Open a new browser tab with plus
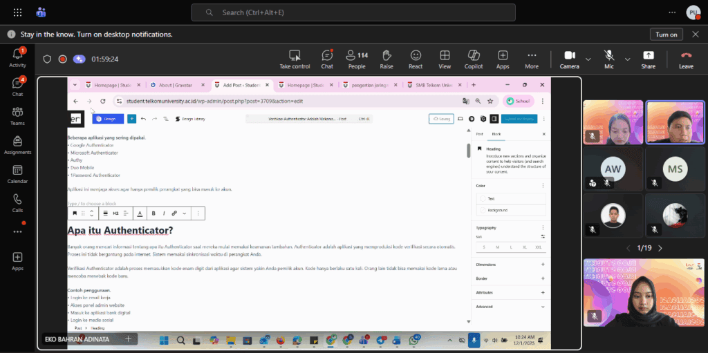The image size is (708, 353). tap(474, 85)
